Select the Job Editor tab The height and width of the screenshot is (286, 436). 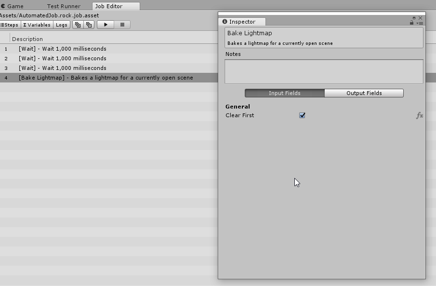108,6
